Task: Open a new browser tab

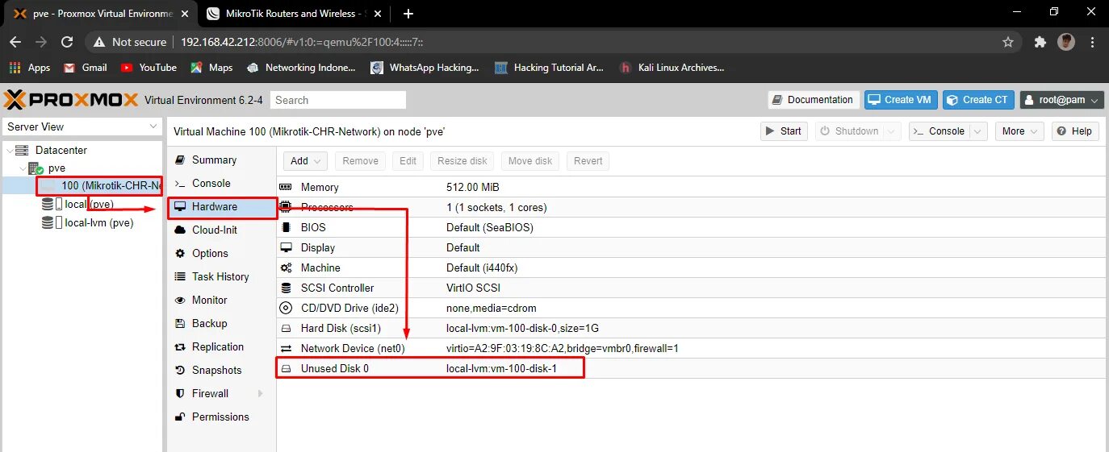Action: (x=408, y=14)
